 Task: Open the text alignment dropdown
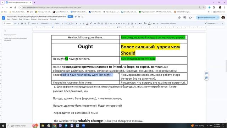coord(107,23)
